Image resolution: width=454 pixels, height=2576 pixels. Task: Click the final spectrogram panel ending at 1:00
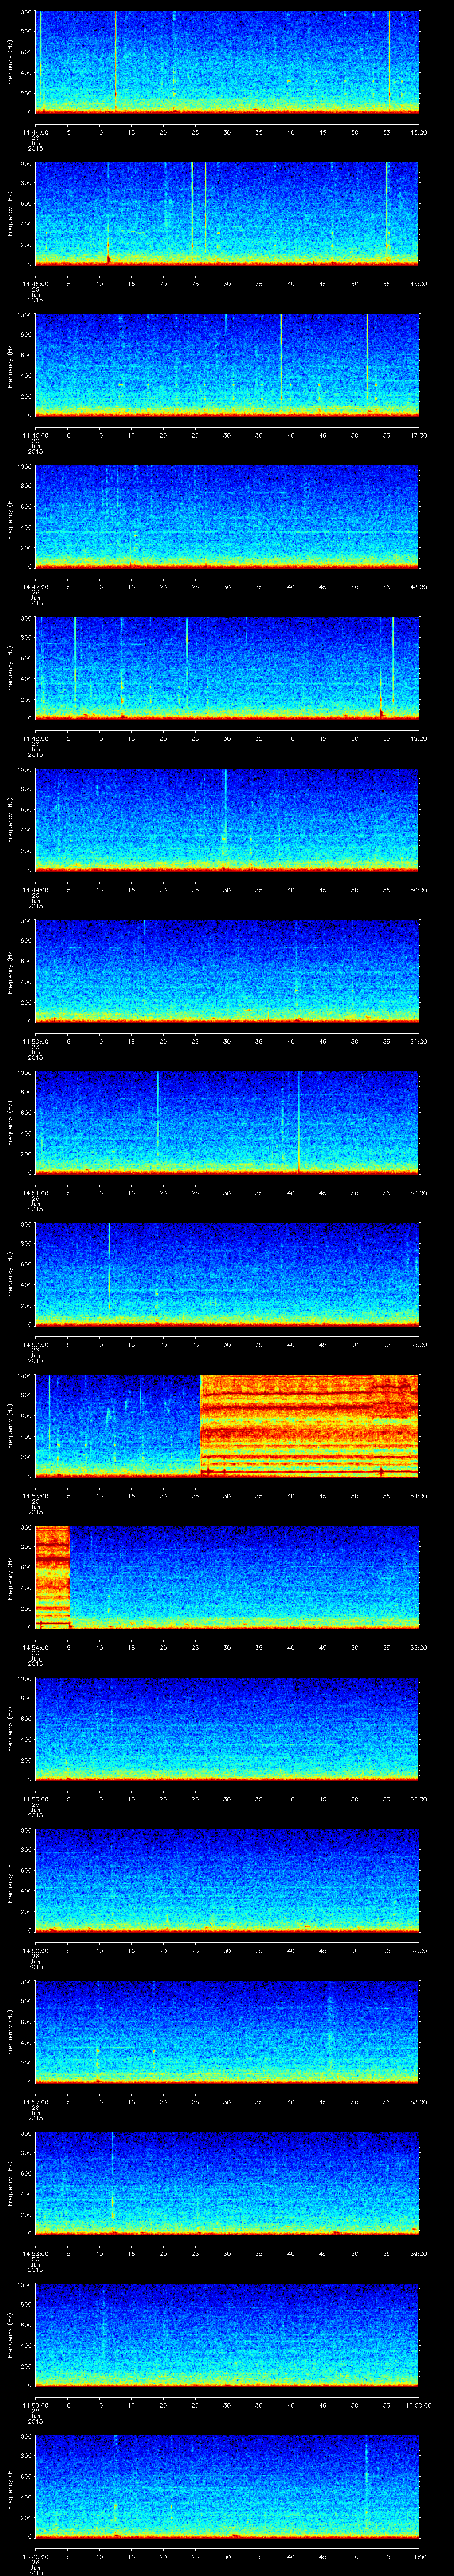click(227, 2485)
